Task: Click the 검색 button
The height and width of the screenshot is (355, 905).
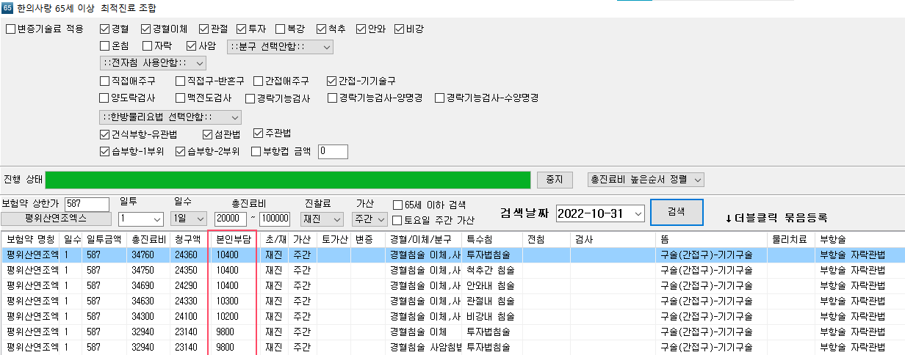Action: [x=676, y=211]
